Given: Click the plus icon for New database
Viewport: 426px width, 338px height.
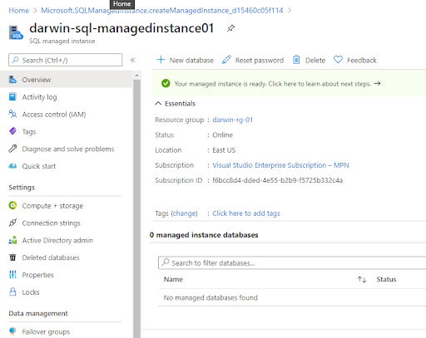Looking at the screenshot, I should tap(161, 60).
